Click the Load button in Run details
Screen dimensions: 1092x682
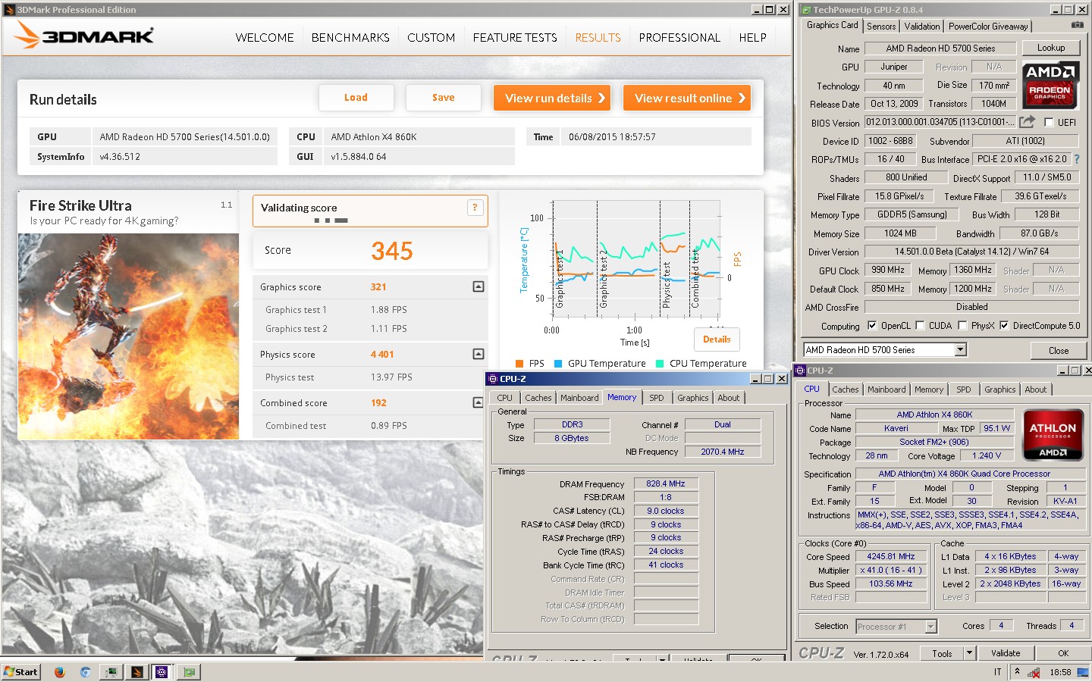(356, 98)
